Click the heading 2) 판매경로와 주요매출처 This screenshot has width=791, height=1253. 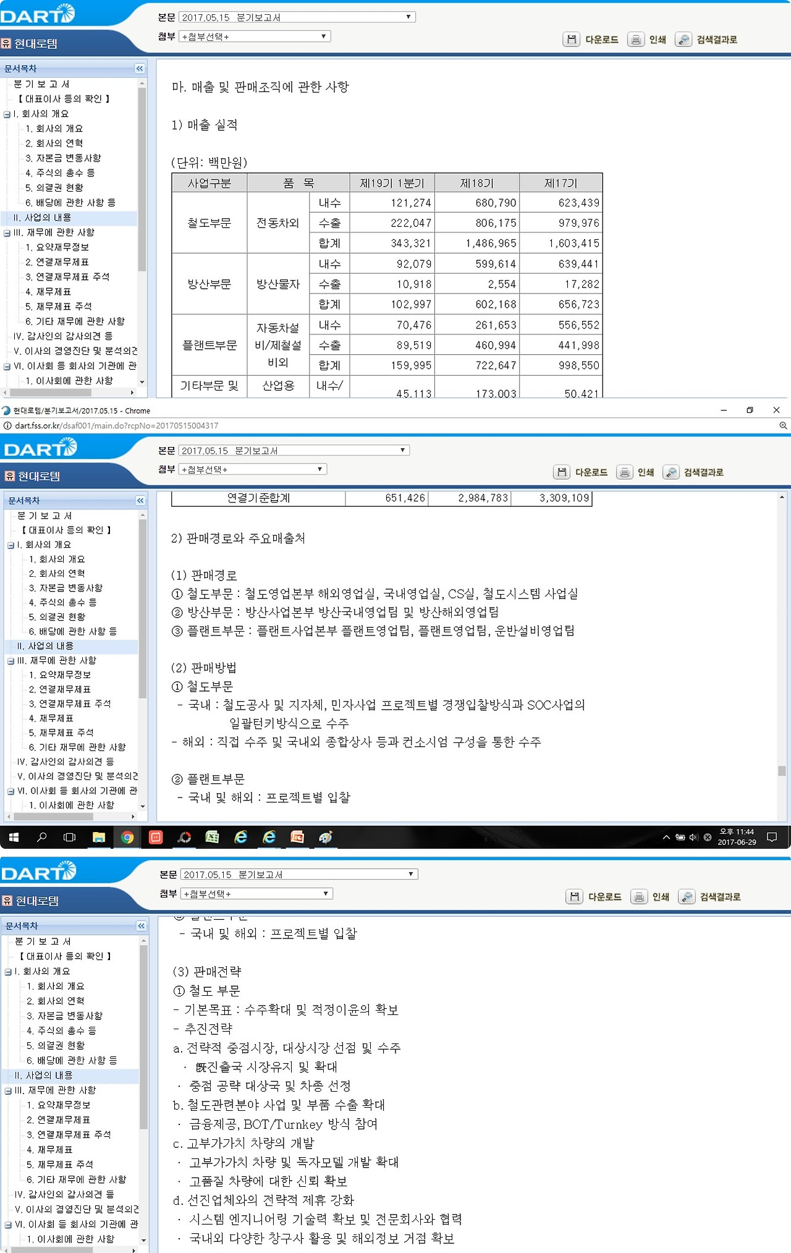coord(238,538)
